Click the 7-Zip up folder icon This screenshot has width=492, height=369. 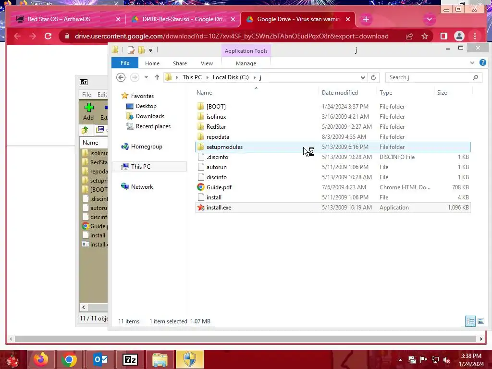(85, 130)
